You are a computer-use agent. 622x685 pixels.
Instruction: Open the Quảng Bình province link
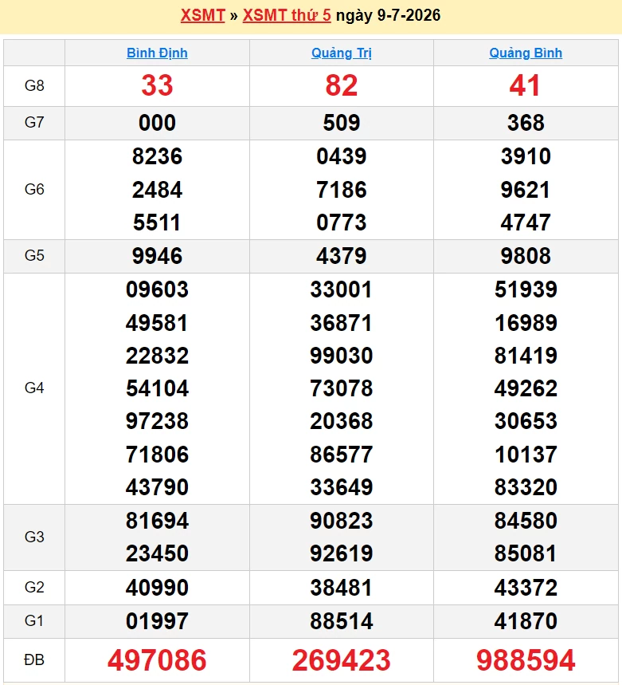pyautogui.click(x=526, y=53)
